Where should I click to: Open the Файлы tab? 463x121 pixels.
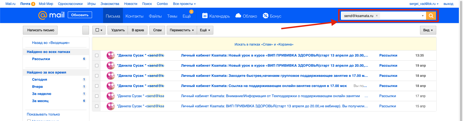155,16
